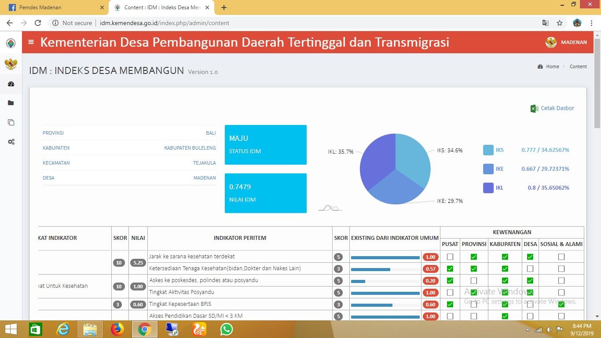This screenshot has width=601, height=338.
Task: Open the stacked pages icon in sidebar
Action: 11,122
